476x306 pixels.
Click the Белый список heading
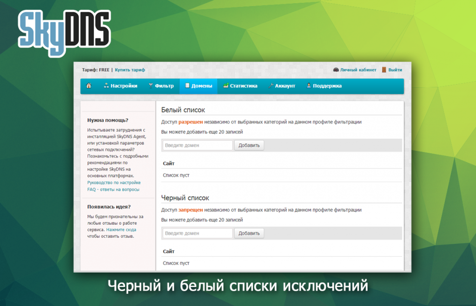[x=183, y=110]
